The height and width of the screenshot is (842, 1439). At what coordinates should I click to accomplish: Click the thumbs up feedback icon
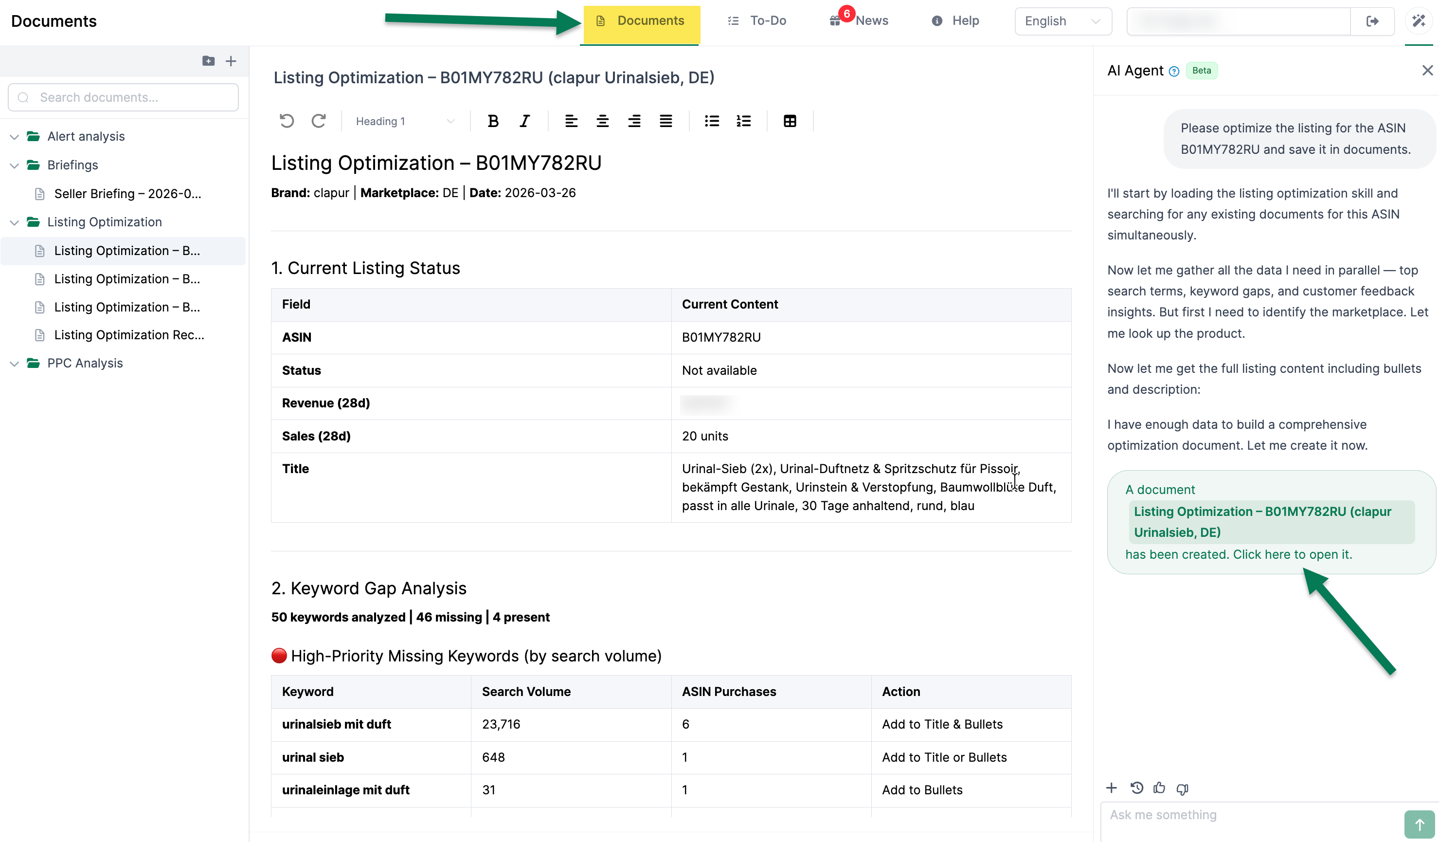coord(1159,788)
